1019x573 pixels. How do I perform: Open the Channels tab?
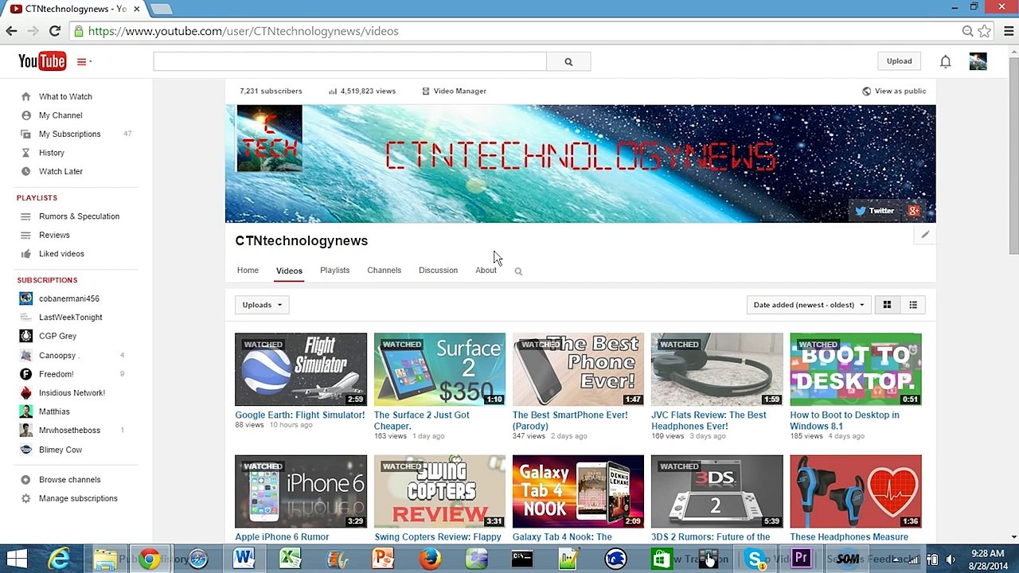tap(384, 271)
